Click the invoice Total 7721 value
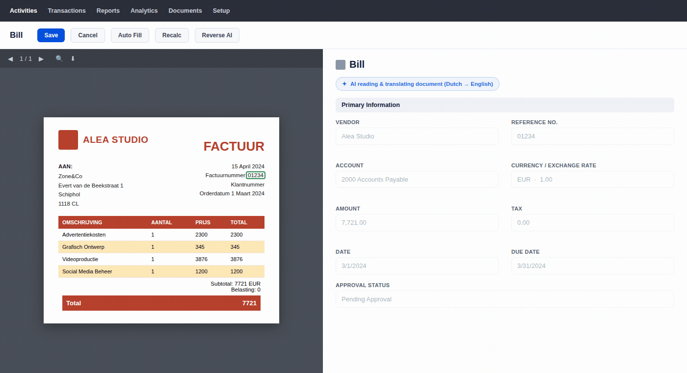Image resolution: width=687 pixels, height=373 pixels. point(249,303)
